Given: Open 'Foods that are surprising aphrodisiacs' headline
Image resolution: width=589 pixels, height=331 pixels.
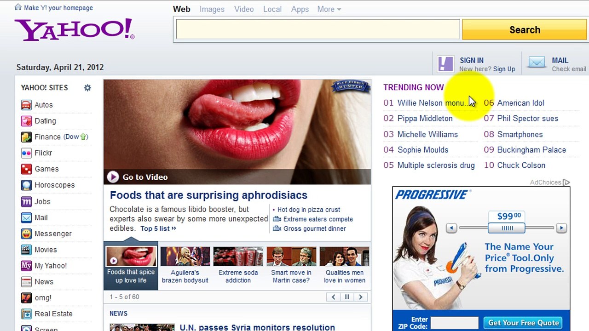Looking at the screenshot, I should [208, 195].
